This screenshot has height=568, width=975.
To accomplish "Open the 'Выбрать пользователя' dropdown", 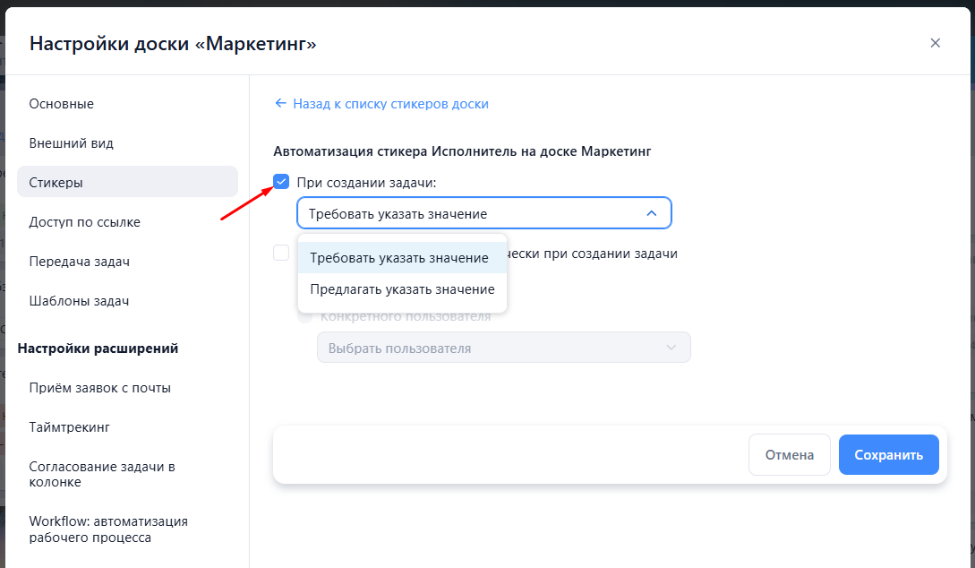I will click(x=504, y=348).
